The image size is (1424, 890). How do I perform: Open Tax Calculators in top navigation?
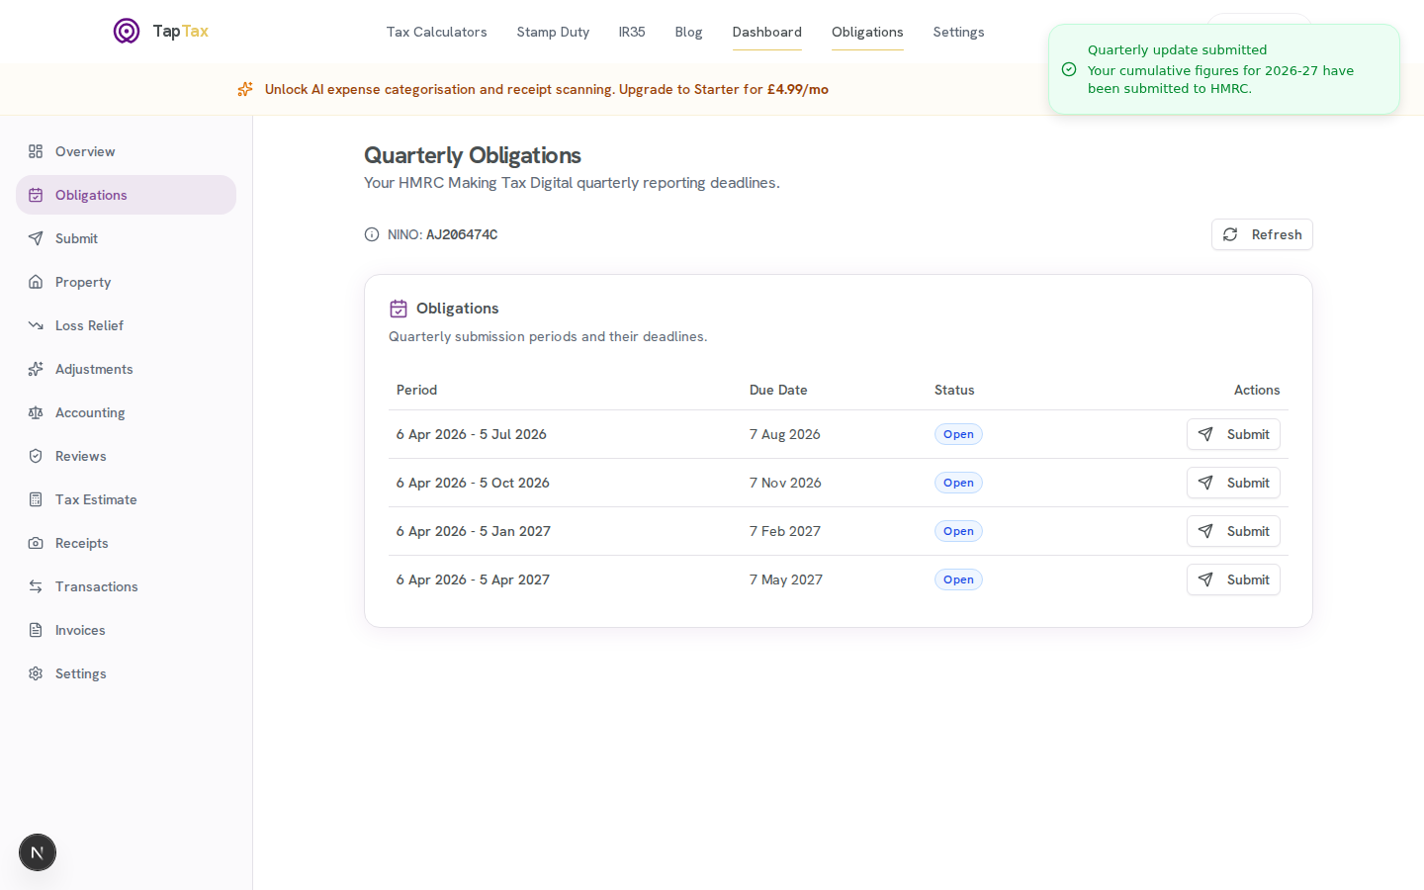[436, 32]
